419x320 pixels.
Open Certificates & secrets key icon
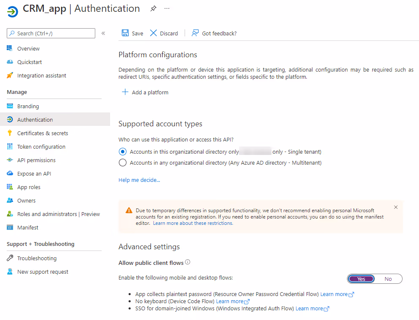(10, 133)
